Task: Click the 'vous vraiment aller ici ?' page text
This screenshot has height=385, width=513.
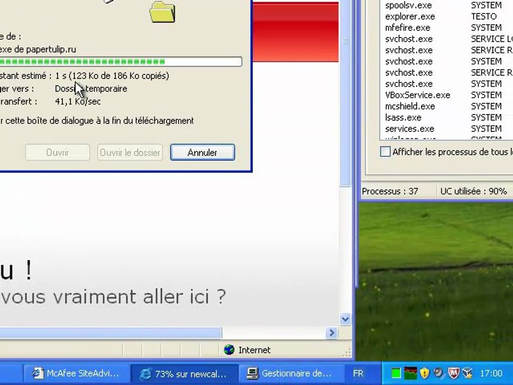Action: click(113, 297)
